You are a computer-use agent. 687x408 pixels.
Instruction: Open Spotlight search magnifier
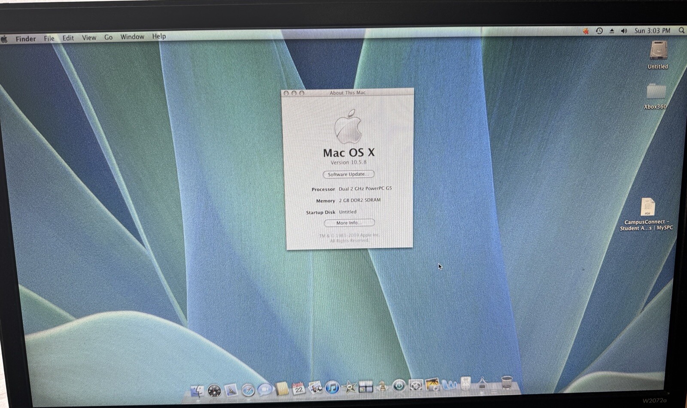coord(681,30)
